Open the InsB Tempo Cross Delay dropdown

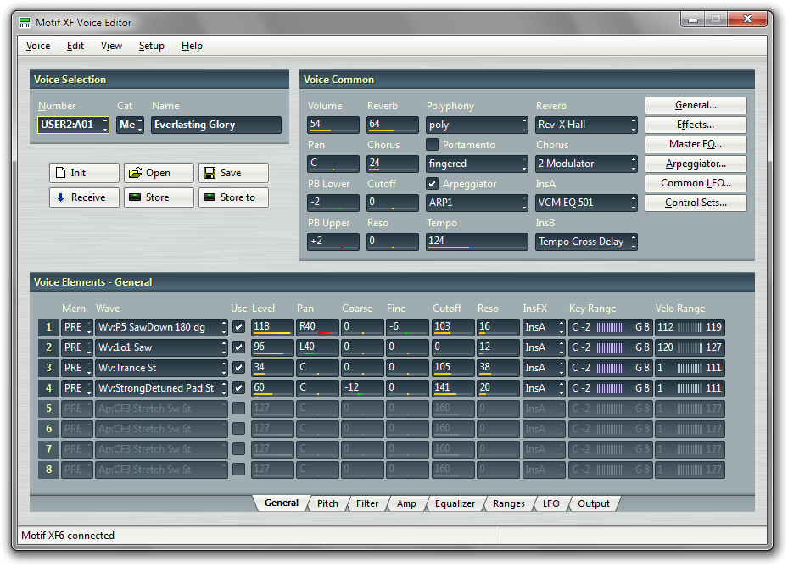[586, 242]
